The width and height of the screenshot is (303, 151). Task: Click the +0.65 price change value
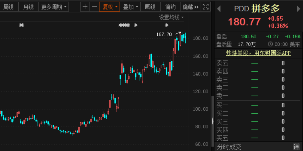[x=275, y=19]
